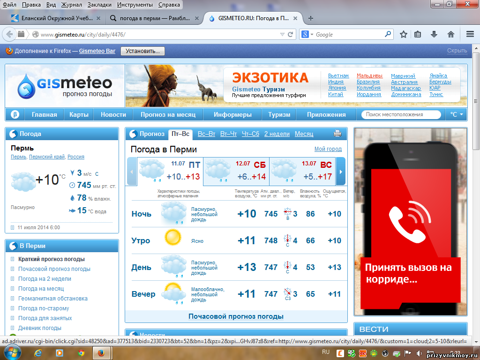Reload the page with the refresh icon
The image size is (480, 360).
coord(291,34)
